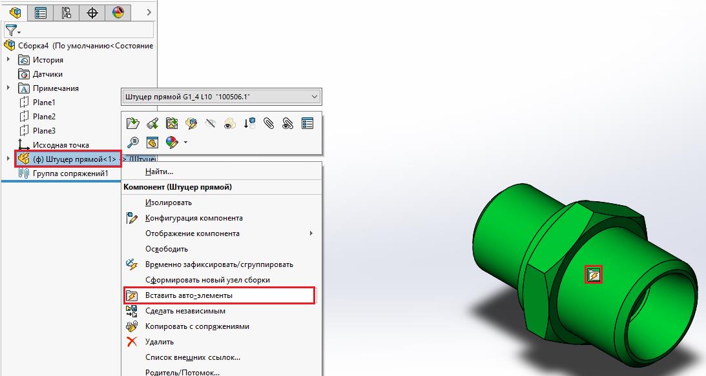Click the Open Part in Position icon
This screenshot has height=376, width=706.
click(x=152, y=123)
